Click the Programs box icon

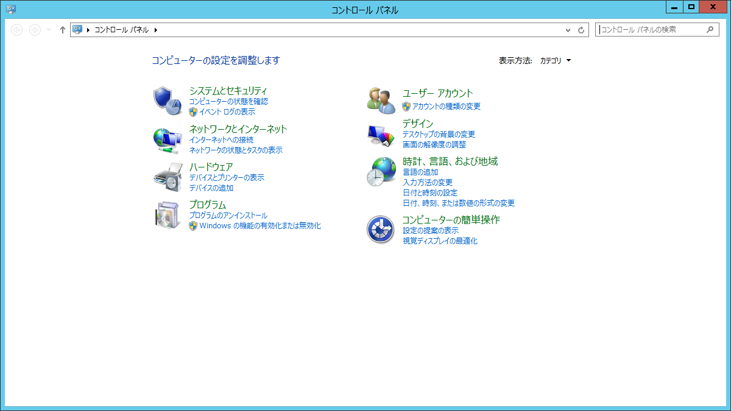(x=166, y=215)
